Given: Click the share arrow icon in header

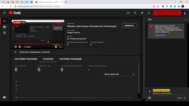Looking at the screenshot, I should [x=142, y=13].
